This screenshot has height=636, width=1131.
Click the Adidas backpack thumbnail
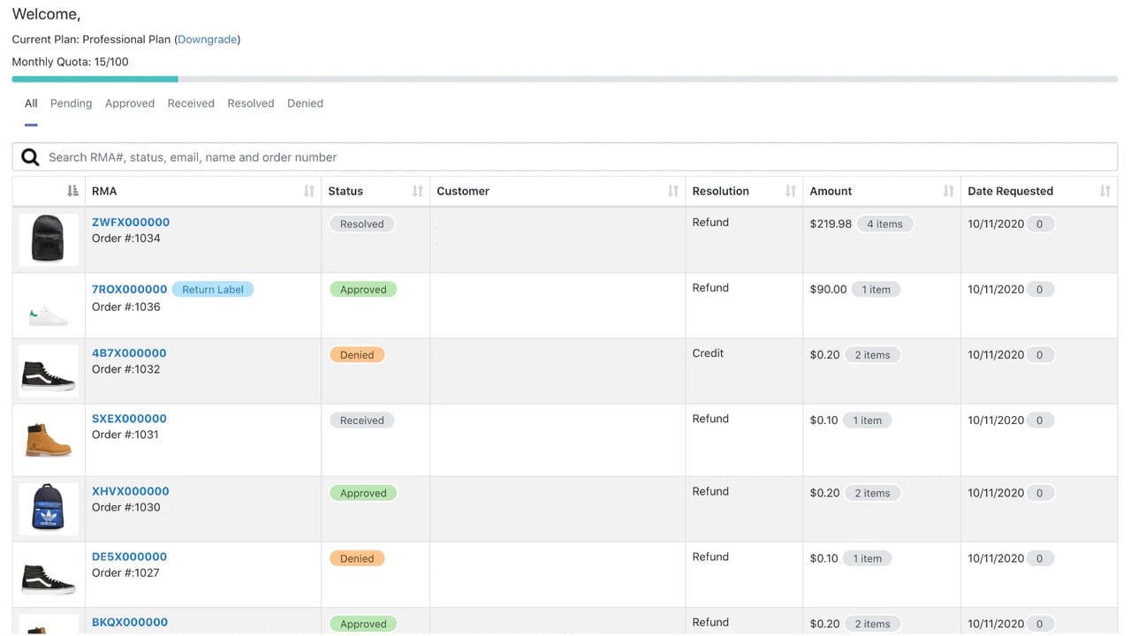pyautogui.click(x=49, y=509)
